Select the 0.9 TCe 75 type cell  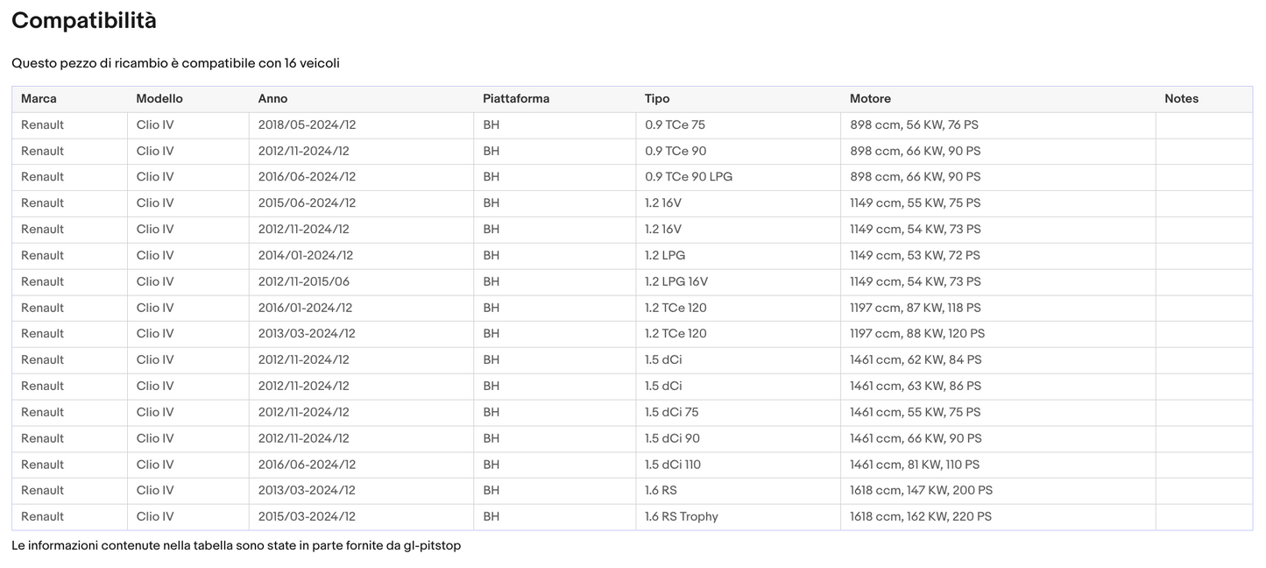(675, 125)
